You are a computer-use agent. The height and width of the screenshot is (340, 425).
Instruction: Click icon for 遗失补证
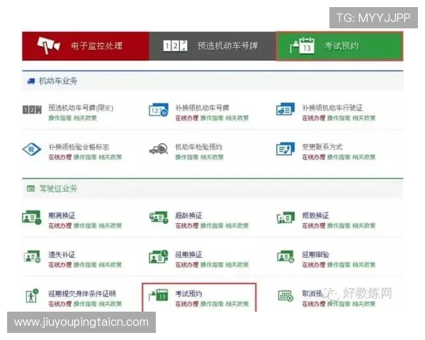[x=32, y=256]
